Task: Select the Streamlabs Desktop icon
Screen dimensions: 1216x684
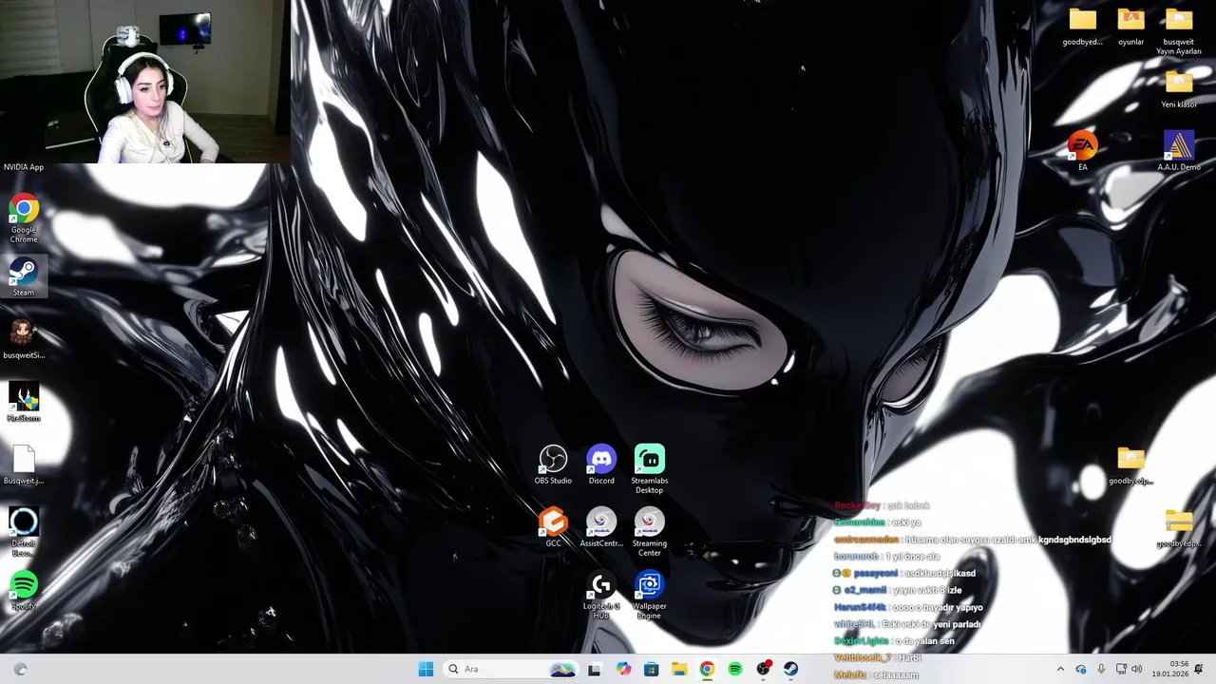Action: pyautogui.click(x=650, y=469)
